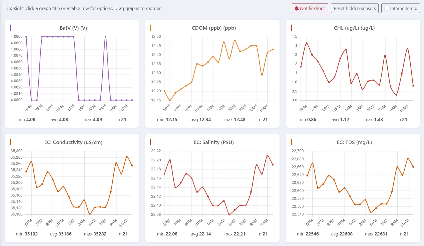
Task: Click the 'n 21' count under the TDS graph
Action: (404, 234)
